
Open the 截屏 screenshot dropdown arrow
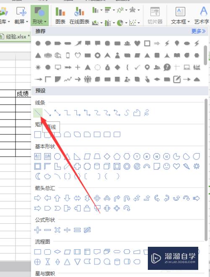point(27,22)
